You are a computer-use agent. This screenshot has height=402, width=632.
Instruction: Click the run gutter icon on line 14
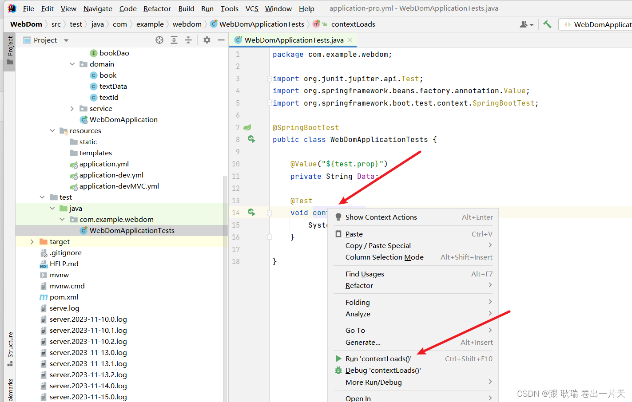(251, 213)
